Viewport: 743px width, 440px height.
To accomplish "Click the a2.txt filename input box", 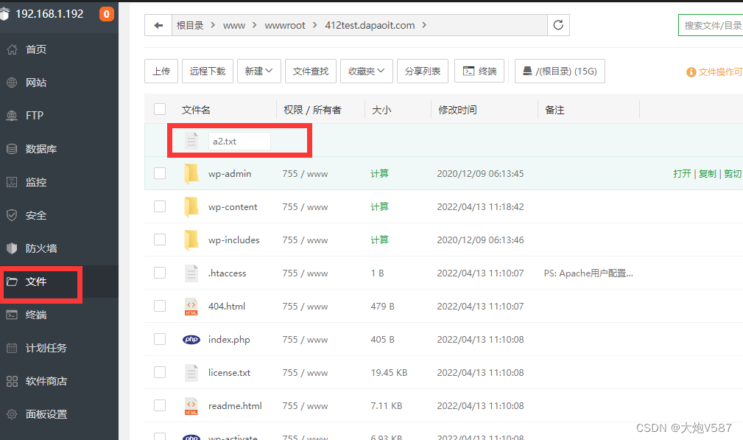I will [x=240, y=142].
